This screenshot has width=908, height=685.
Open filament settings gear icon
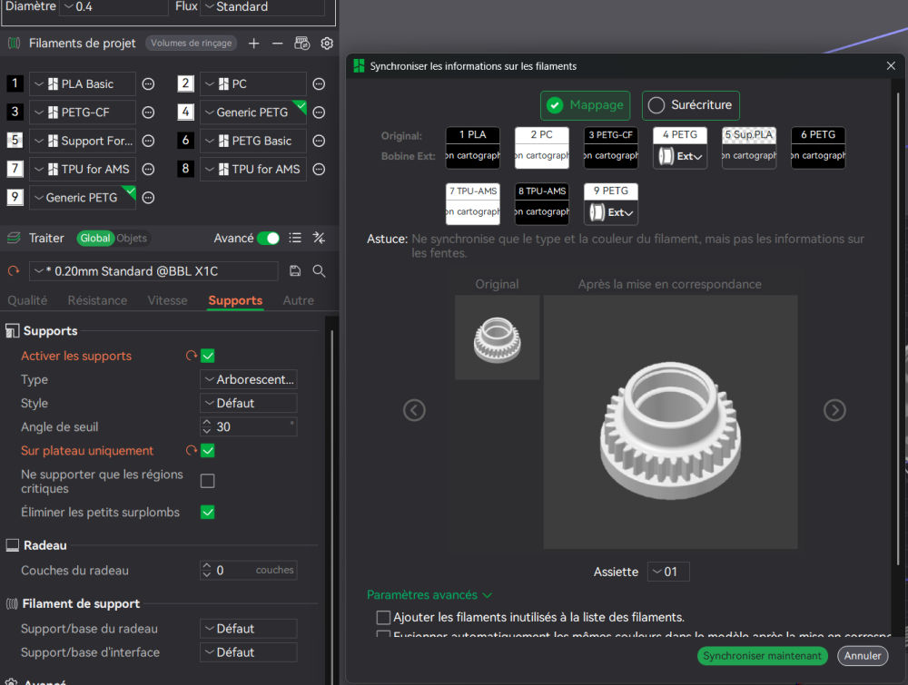(327, 44)
